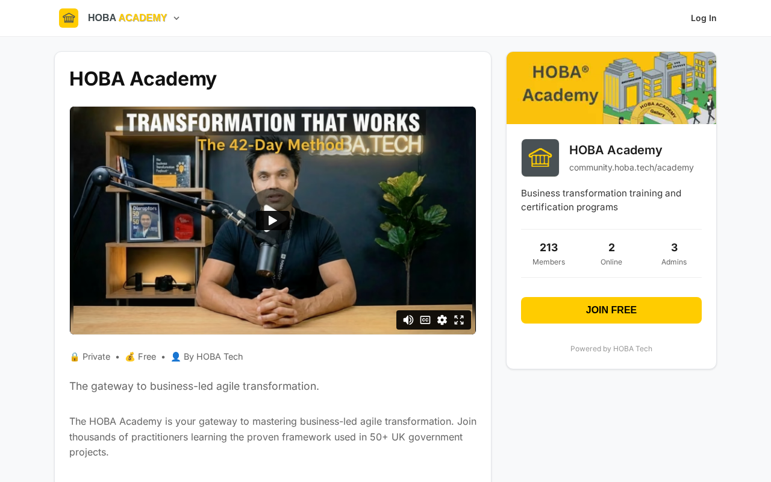Open the HOBA Academy banner image
Viewport: 771px width, 482px height.
tap(611, 88)
